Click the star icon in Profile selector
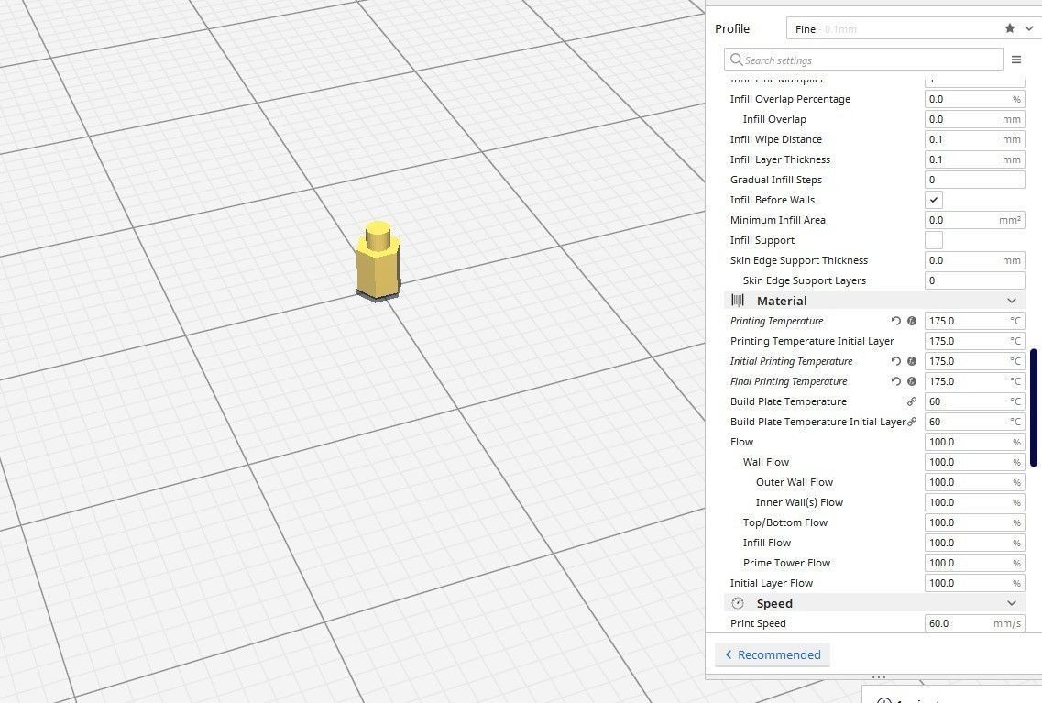This screenshot has width=1042, height=703. pyautogui.click(x=1009, y=27)
